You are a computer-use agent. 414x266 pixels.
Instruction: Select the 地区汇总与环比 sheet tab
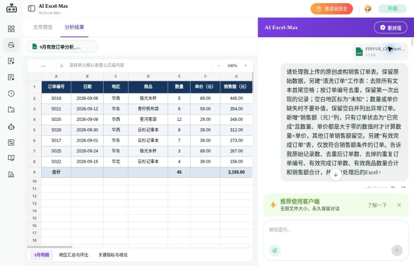point(73,255)
